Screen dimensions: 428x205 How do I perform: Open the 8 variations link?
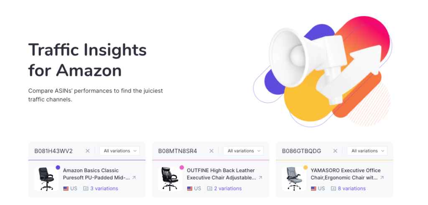coord(352,188)
